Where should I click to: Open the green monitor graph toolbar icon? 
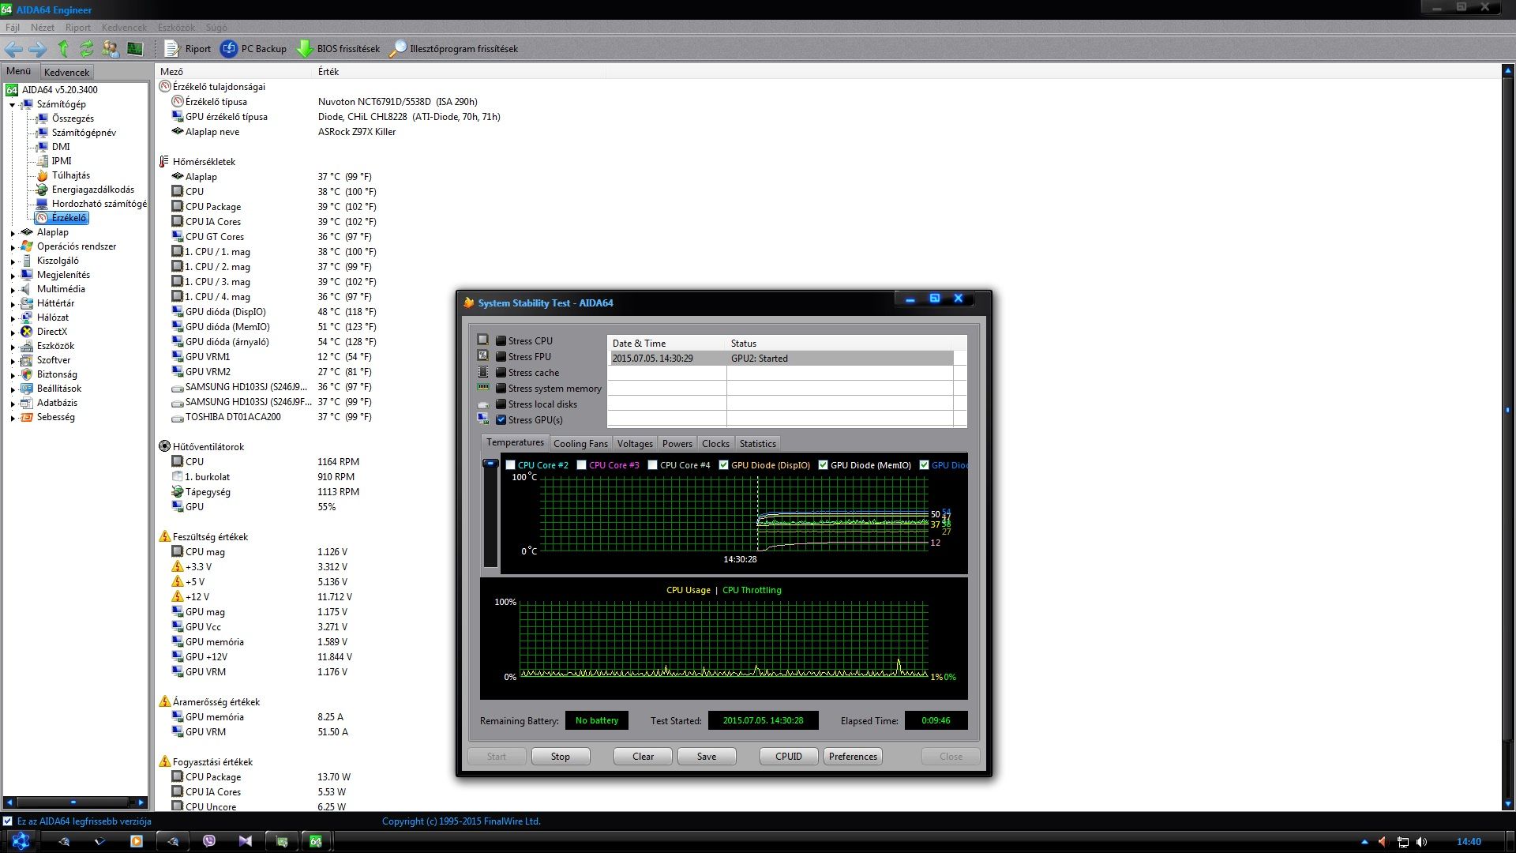(135, 49)
